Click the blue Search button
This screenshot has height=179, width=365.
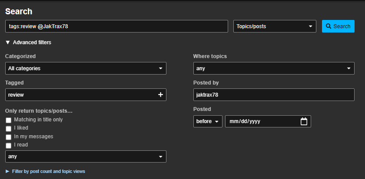click(338, 26)
